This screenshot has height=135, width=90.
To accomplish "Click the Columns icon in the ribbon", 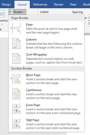I will click(x=2, y=14).
